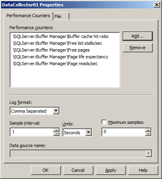
Task: Enable the Maximum samples checkbox
Action: [x=104, y=122]
